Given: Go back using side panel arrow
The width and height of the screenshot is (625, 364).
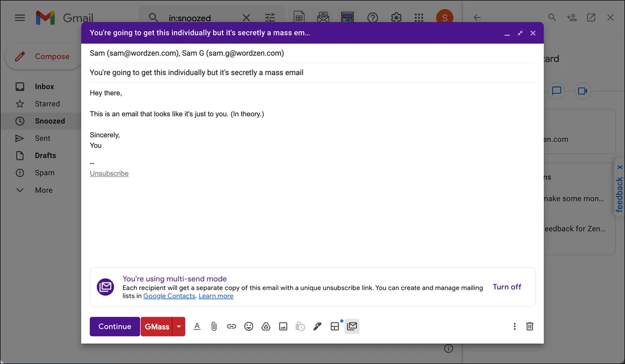Looking at the screenshot, I should coord(477,18).
